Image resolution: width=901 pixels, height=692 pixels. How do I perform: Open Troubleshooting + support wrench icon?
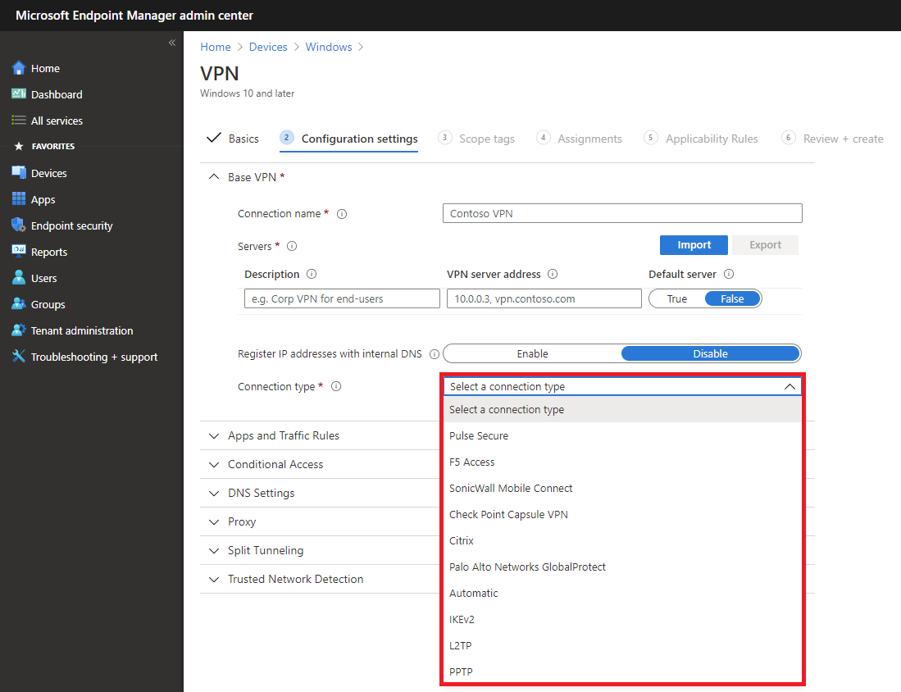[19, 357]
